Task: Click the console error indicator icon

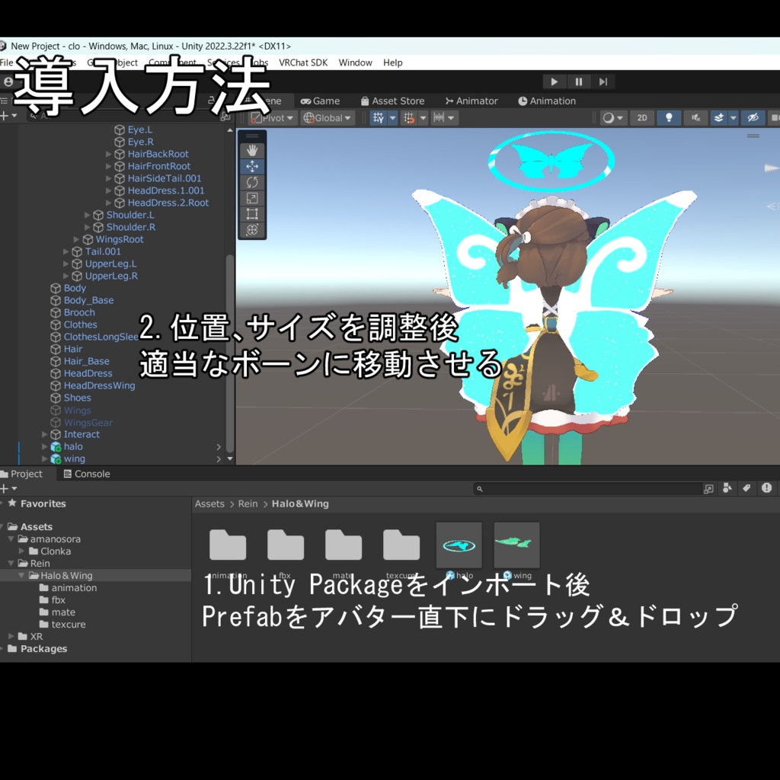Action: pyautogui.click(x=766, y=488)
